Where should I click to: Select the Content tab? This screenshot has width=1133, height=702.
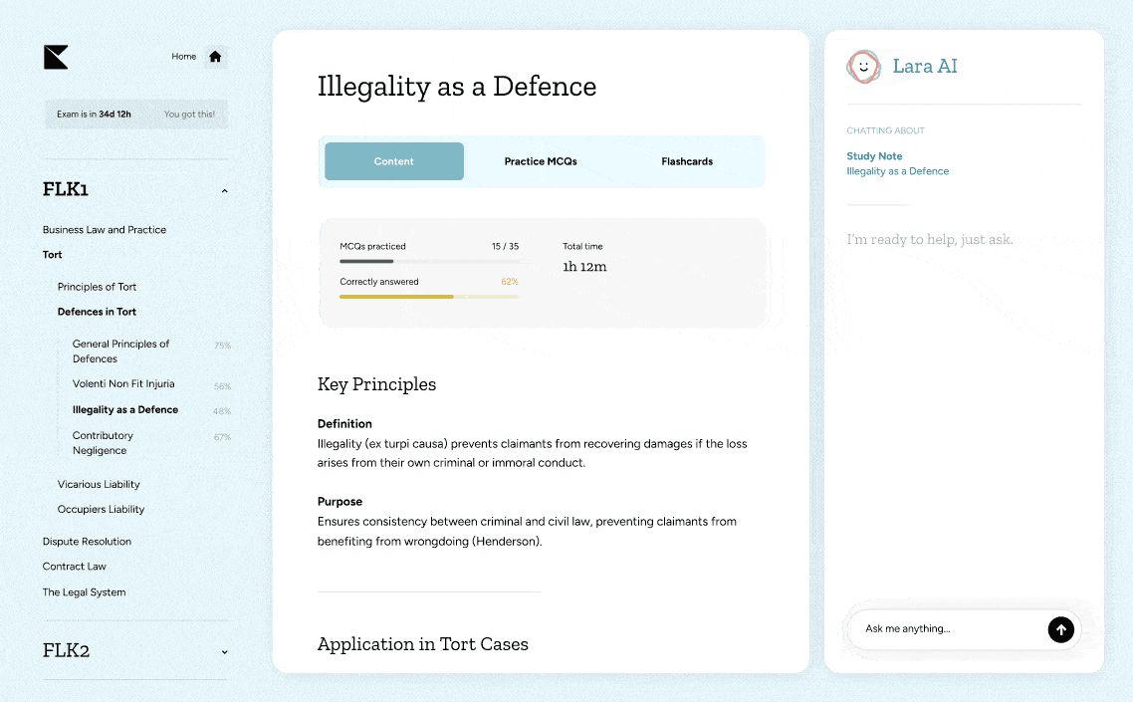click(x=394, y=161)
